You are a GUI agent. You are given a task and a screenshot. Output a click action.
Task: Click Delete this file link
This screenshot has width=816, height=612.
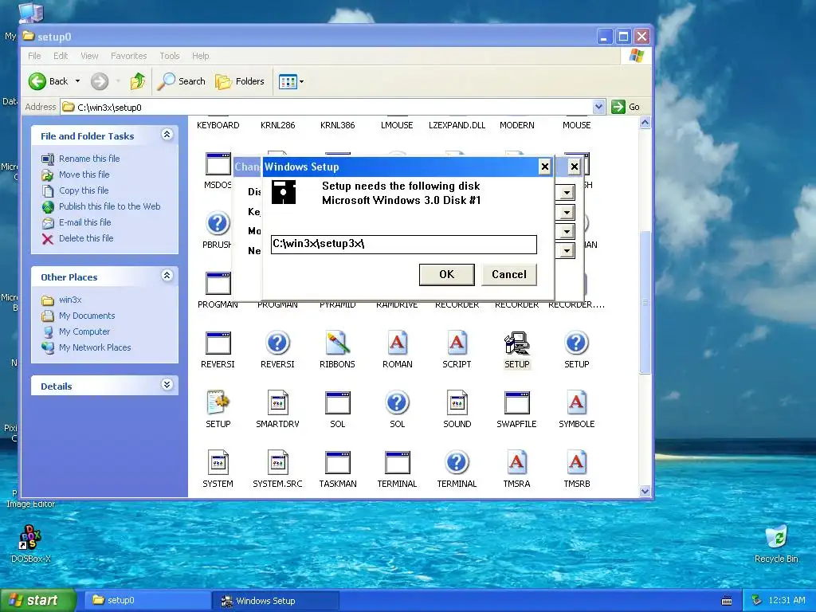pos(86,238)
